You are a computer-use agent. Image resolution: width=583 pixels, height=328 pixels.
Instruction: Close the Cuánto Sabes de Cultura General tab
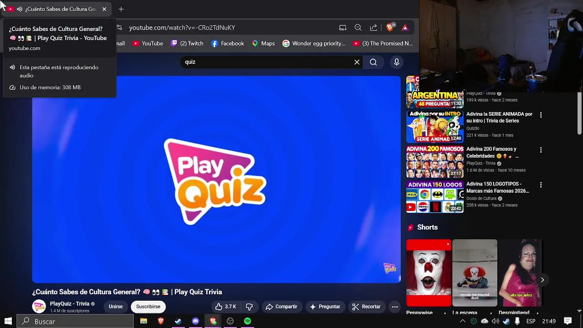click(104, 9)
